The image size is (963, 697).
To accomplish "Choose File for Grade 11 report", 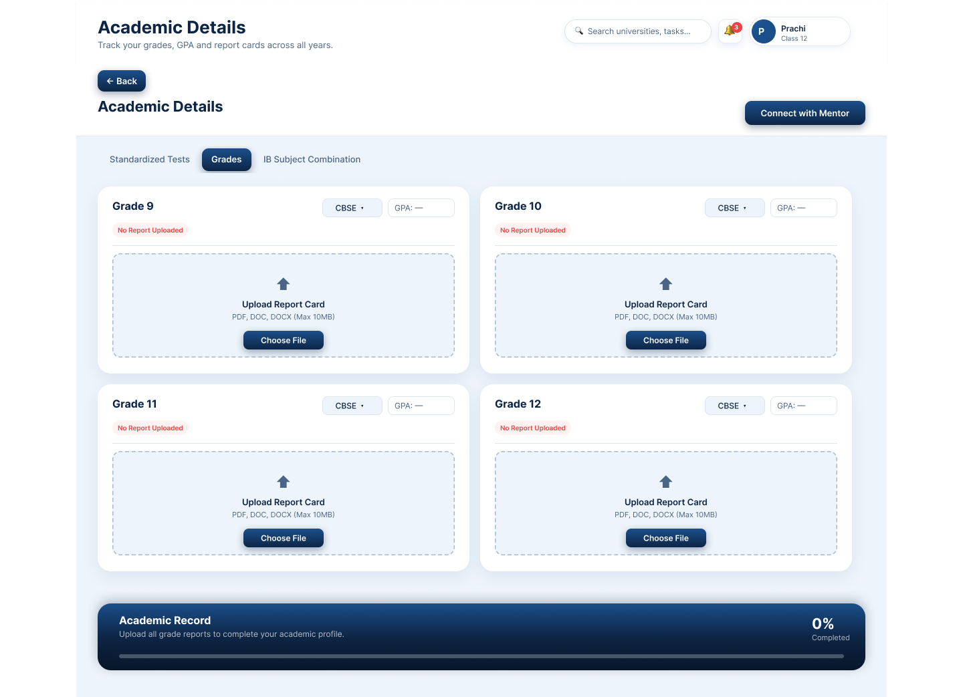I will pyautogui.click(x=284, y=538).
